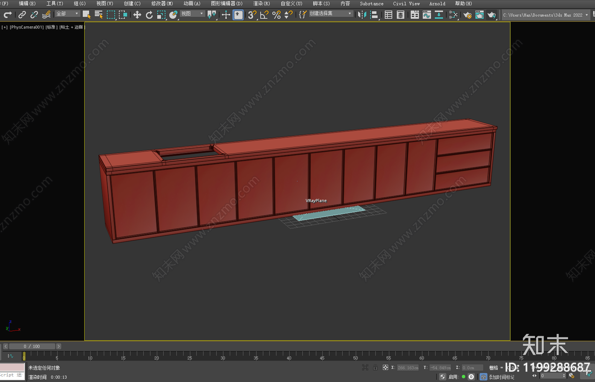
Task: Activate the Select and Scale tool
Action: pos(161,15)
